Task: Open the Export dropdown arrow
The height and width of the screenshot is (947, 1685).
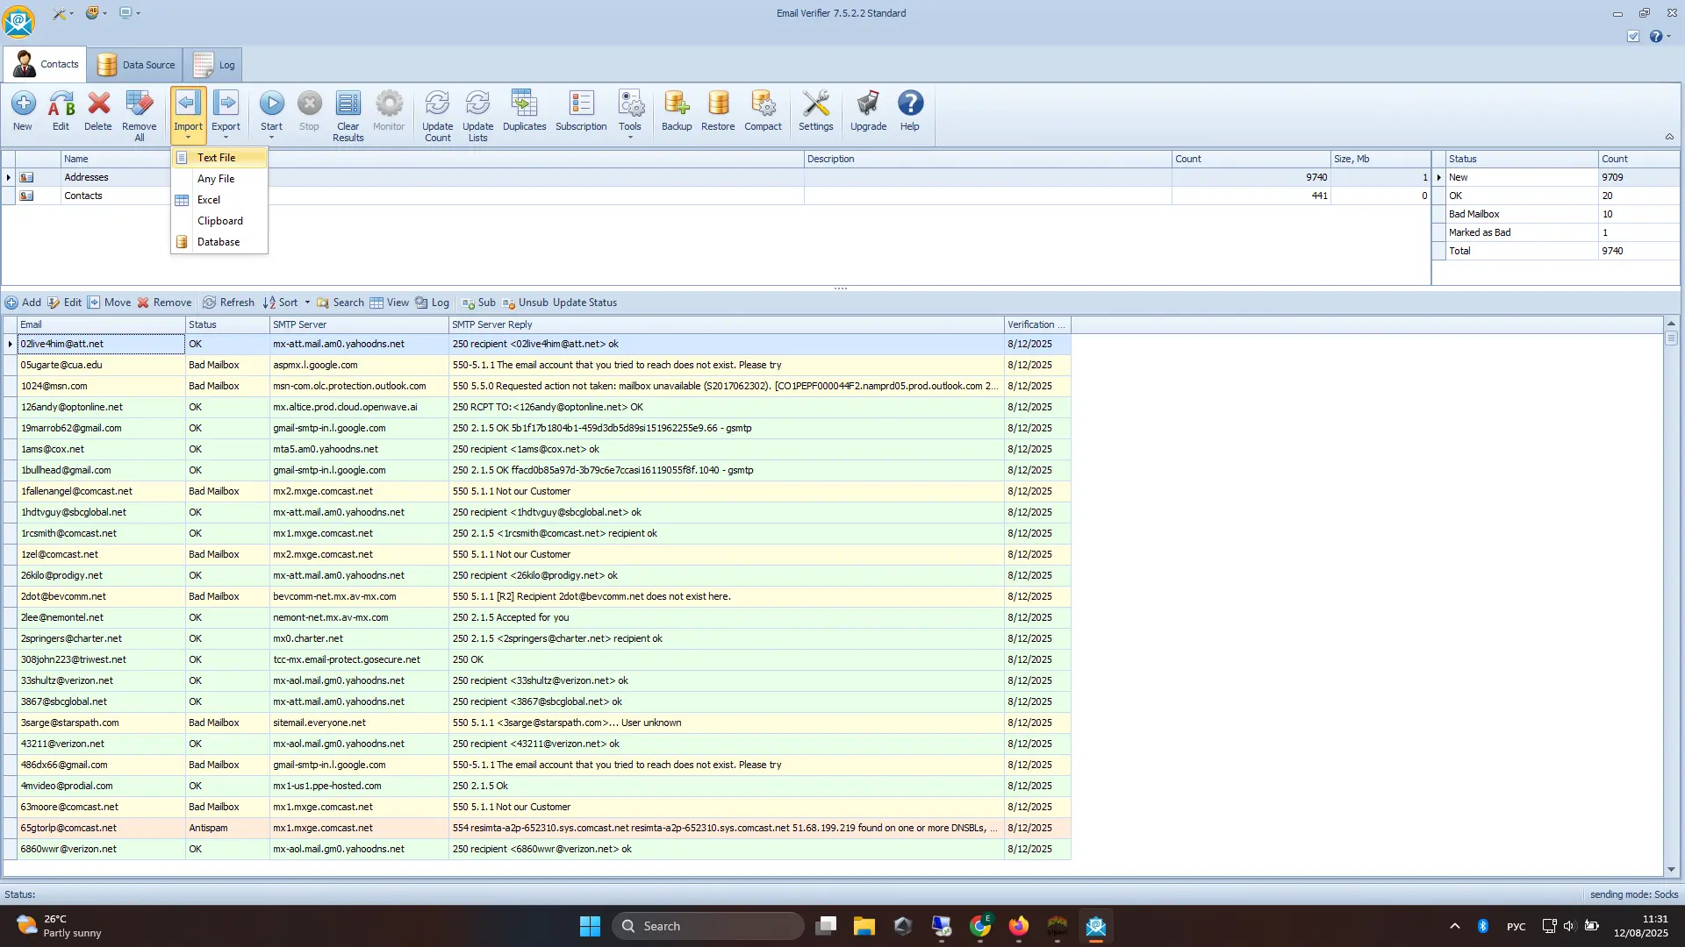Action: coord(226,138)
